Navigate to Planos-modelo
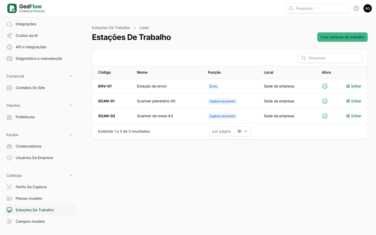The image size is (376, 235). [x=40, y=198]
